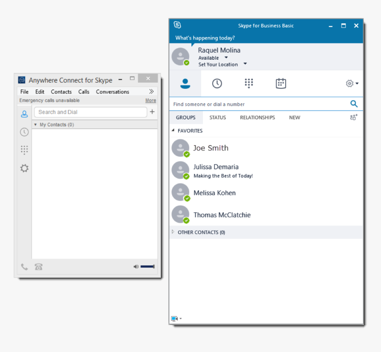The image size is (381, 352).
Task: Show more menus with double chevron
Action: coord(152,92)
